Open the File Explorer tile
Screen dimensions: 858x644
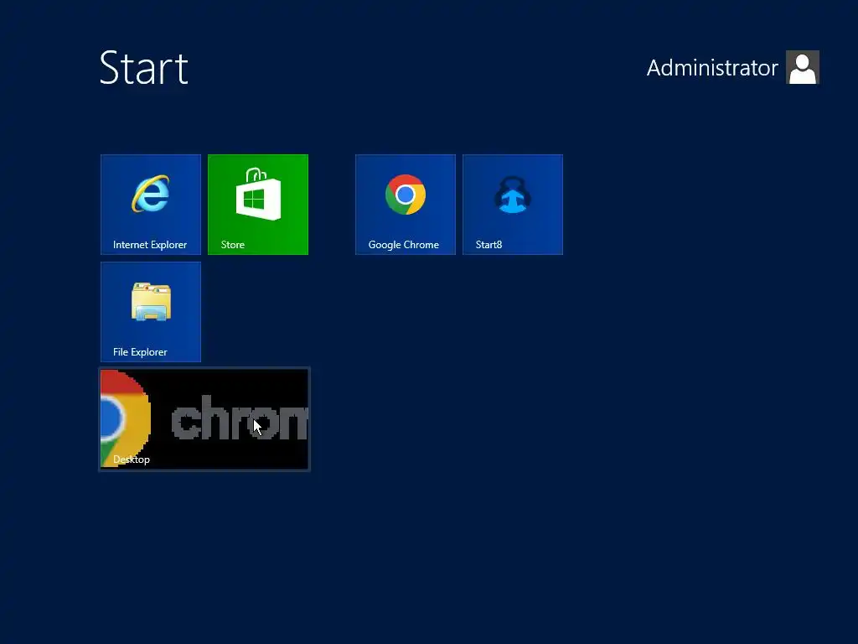pos(151,312)
